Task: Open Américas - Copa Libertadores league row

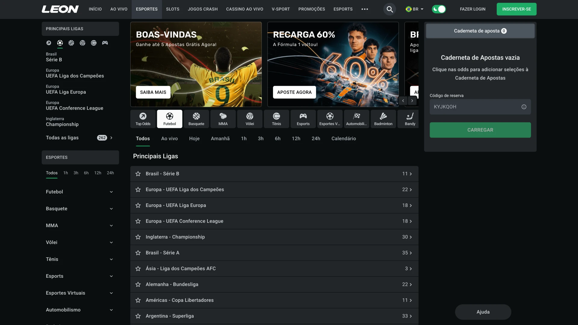Action: (274, 300)
